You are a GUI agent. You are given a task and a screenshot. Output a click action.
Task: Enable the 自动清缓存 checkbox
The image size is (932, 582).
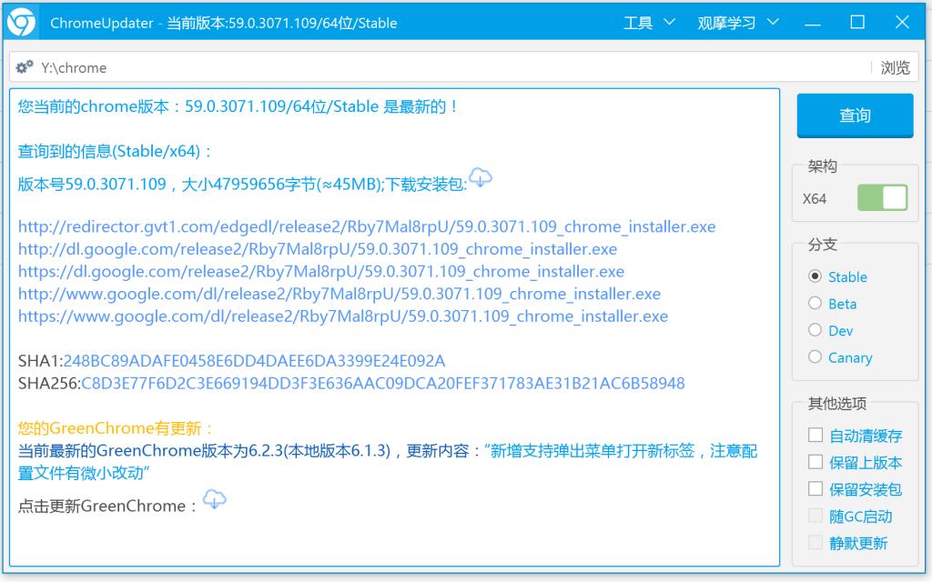pos(815,436)
